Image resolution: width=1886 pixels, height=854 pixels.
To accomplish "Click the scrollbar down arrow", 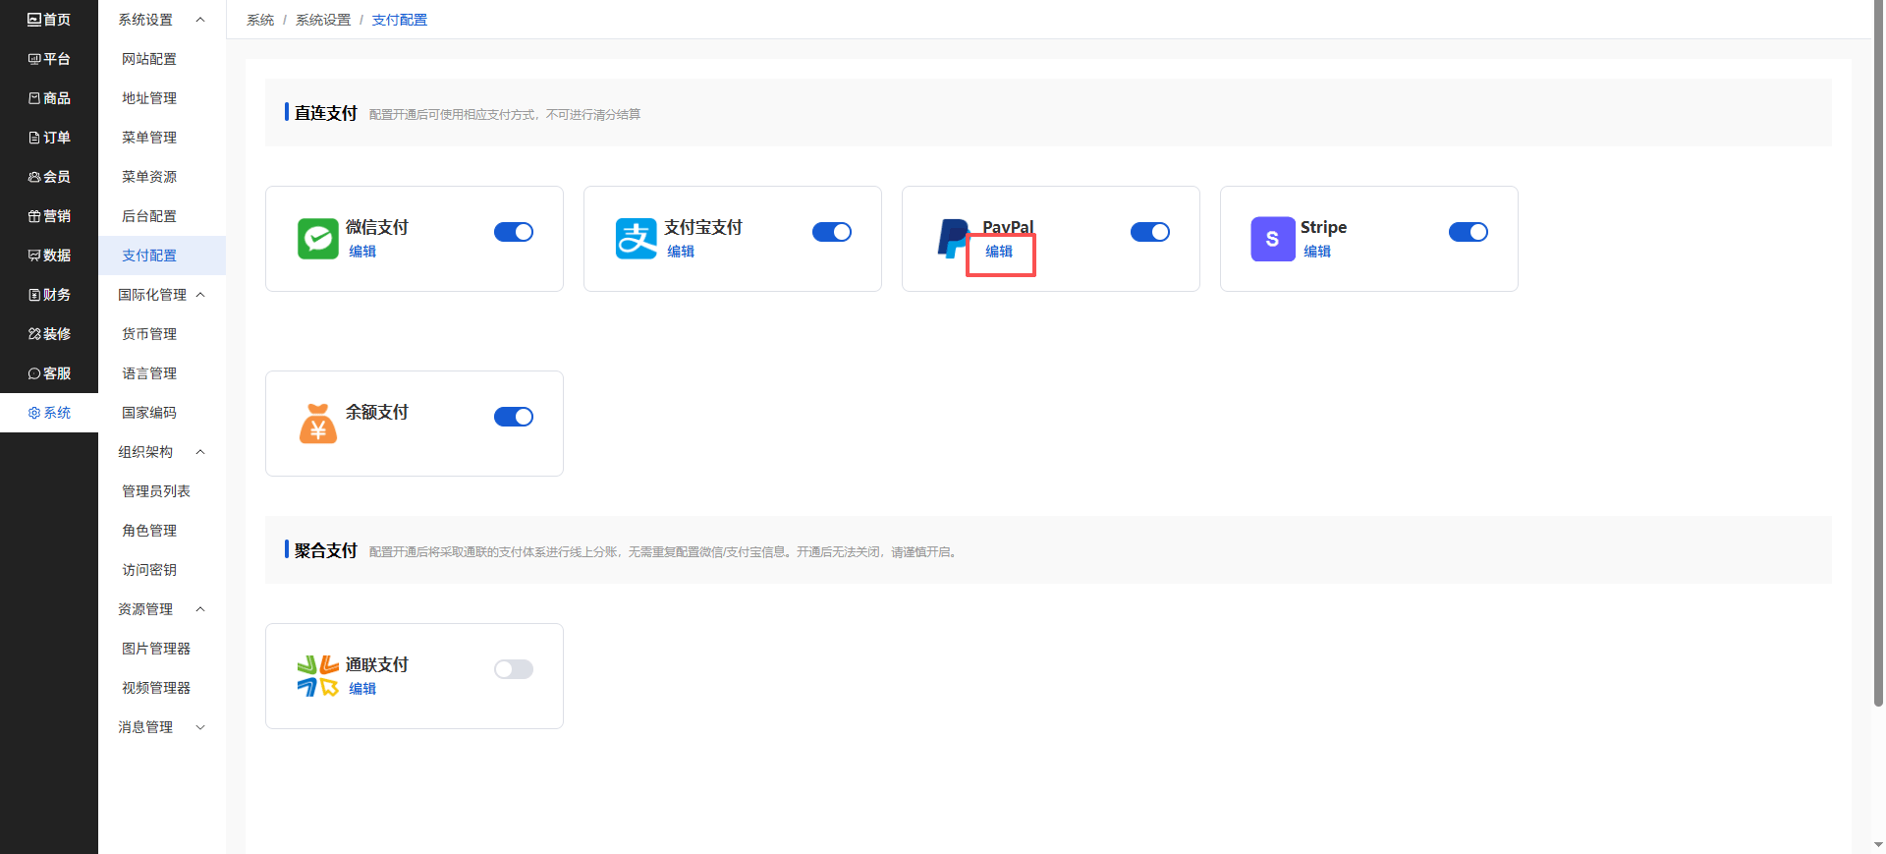I will pos(1878,845).
